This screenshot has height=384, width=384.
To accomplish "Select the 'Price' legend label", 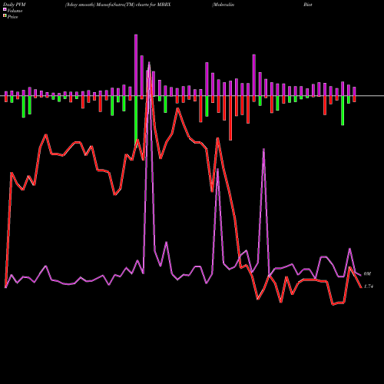I will point(12,17).
